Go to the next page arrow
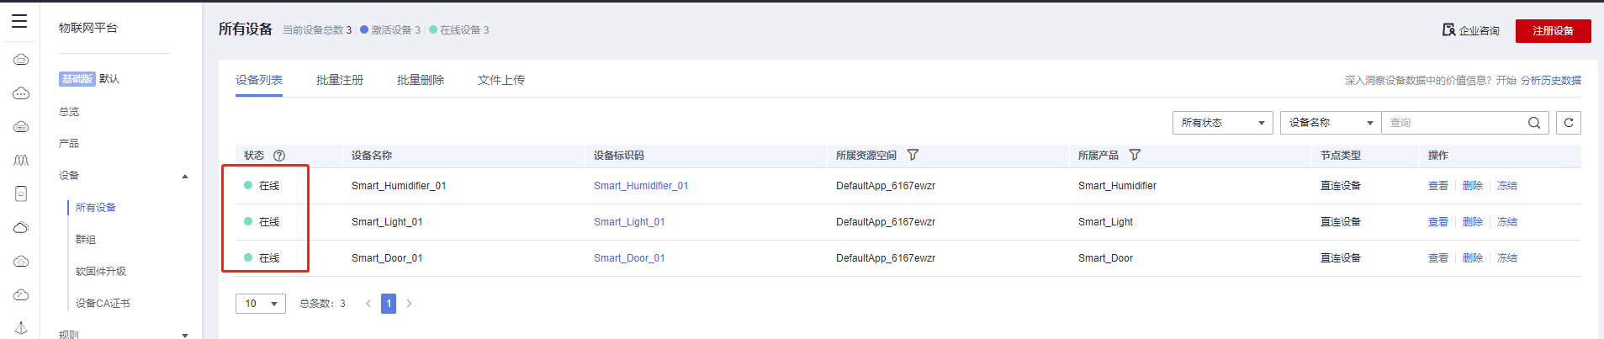 coord(410,304)
